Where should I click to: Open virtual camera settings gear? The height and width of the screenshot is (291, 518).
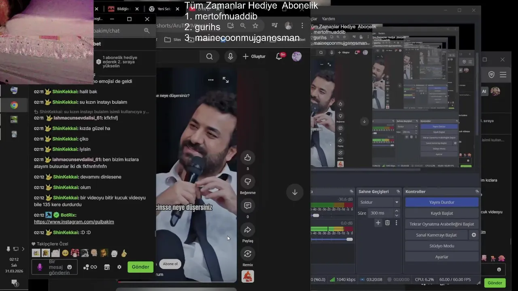pos(474,235)
